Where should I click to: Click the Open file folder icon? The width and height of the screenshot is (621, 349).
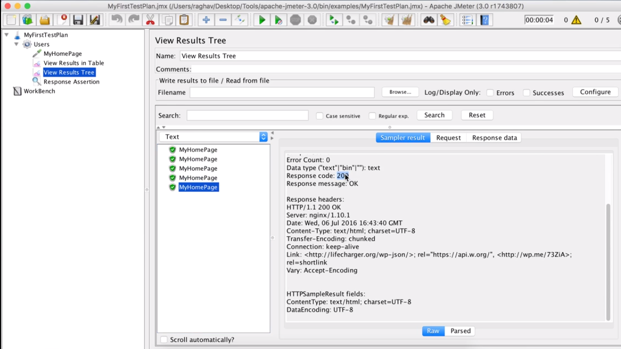pyautogui.click(x=45, y=20)
